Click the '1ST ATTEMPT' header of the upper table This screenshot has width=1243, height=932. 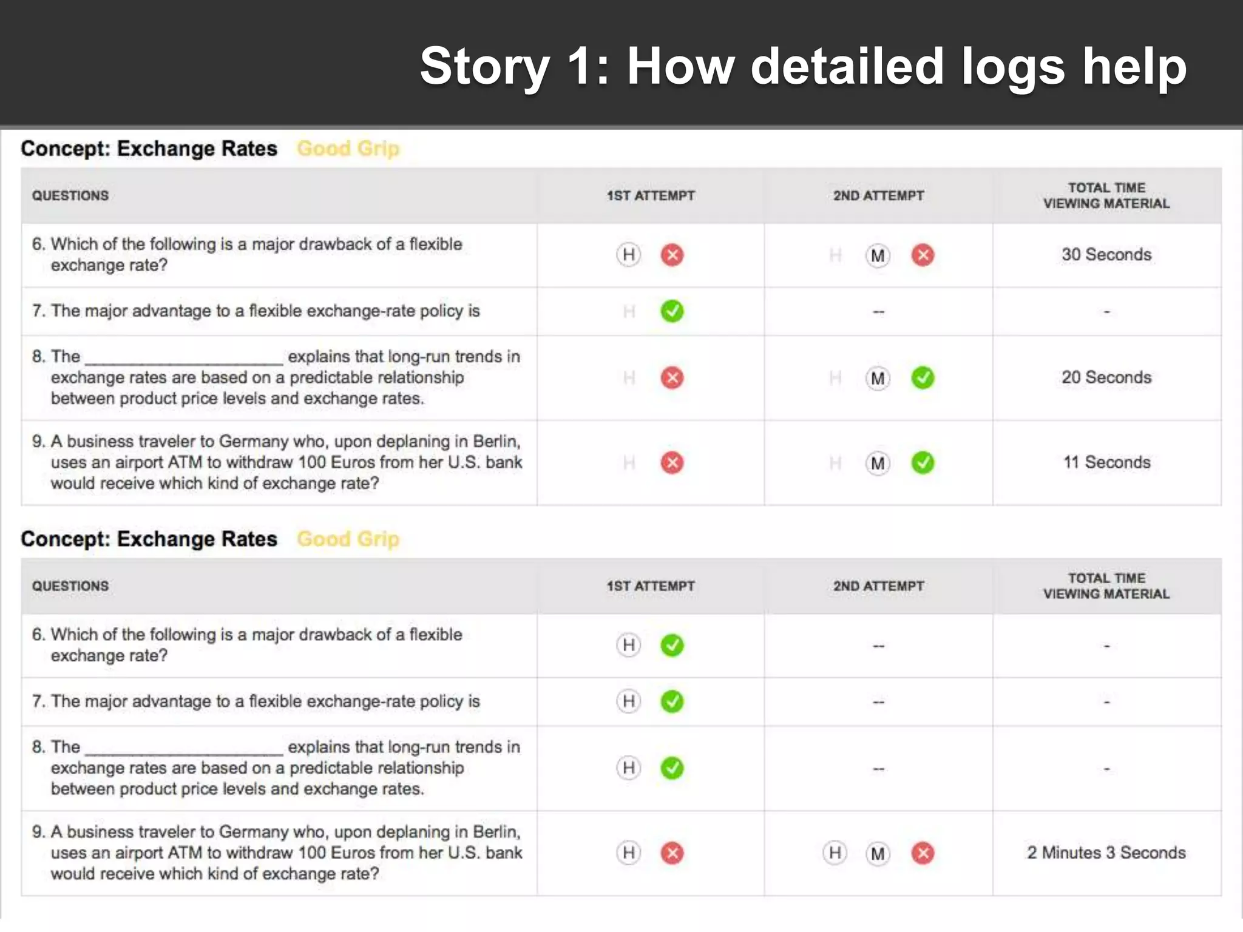click(651, 195)
